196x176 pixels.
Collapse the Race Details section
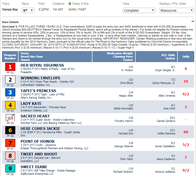tap(192, 22)
